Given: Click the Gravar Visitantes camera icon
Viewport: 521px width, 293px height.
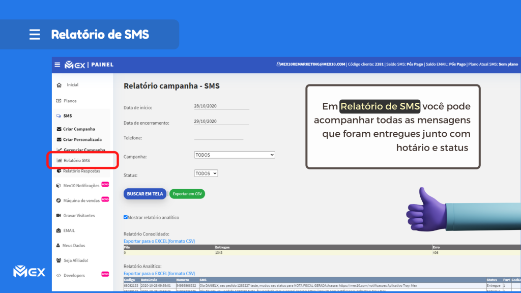Looking at the screenshot, I should click(x=59, y=215).
